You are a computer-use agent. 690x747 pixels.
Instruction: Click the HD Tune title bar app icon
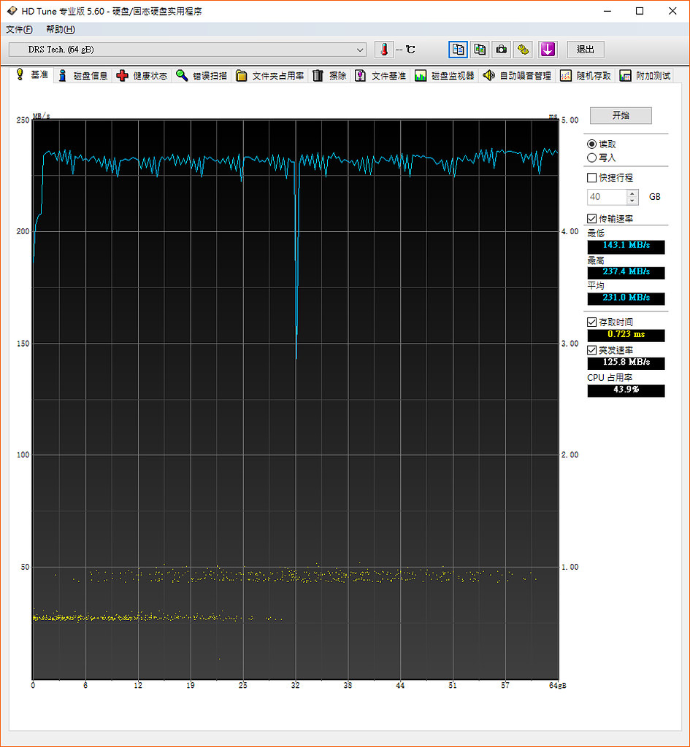point(12,10)
